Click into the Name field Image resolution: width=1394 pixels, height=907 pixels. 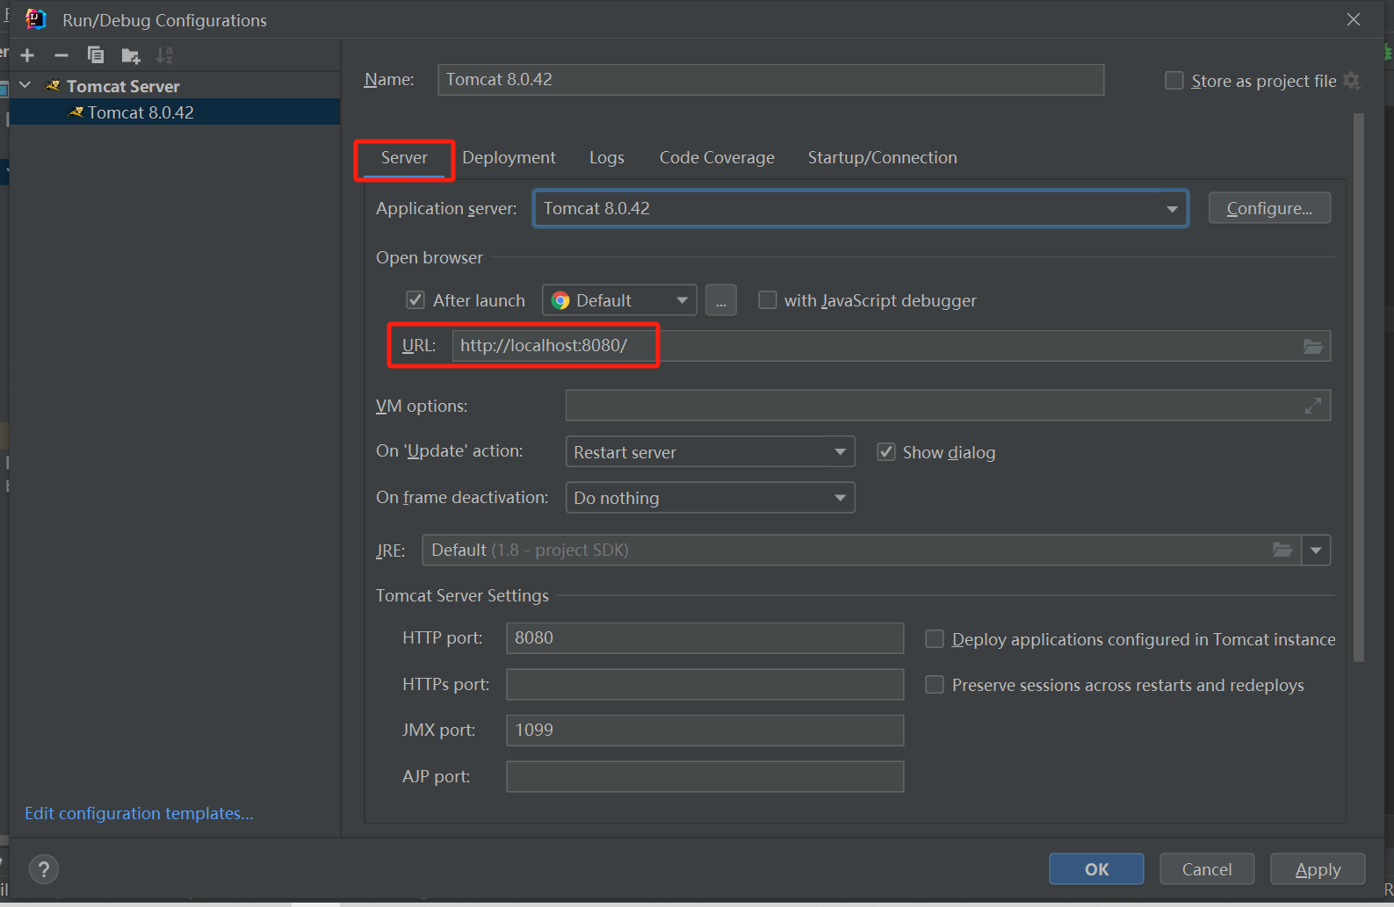[x=770, y=80]
